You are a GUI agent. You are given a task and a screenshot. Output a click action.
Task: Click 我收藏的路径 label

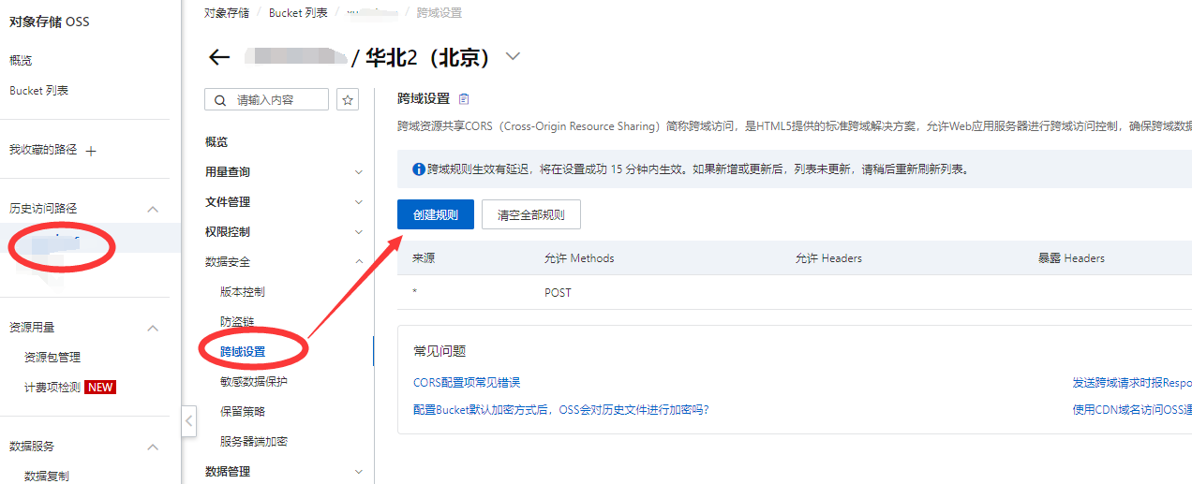point(43,150)
